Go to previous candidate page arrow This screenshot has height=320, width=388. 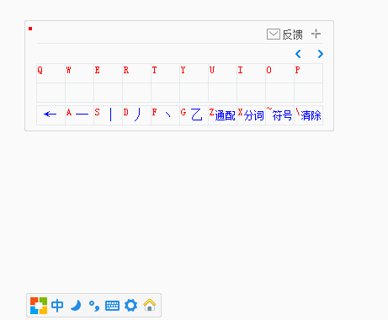coord(298,54)
